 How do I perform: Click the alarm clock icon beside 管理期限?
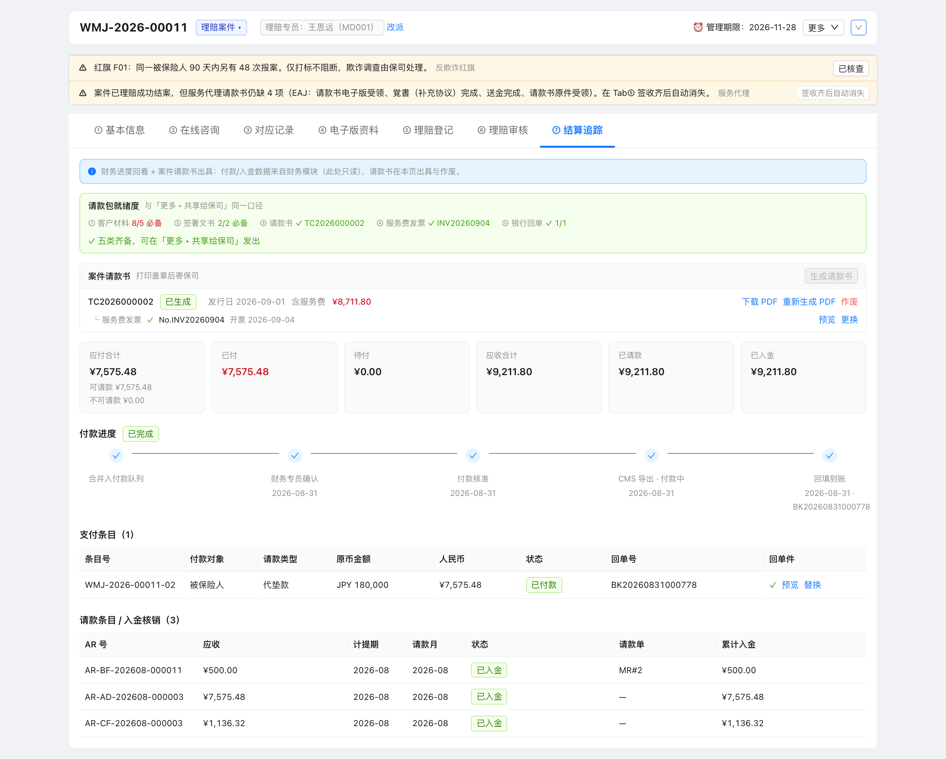698,27
